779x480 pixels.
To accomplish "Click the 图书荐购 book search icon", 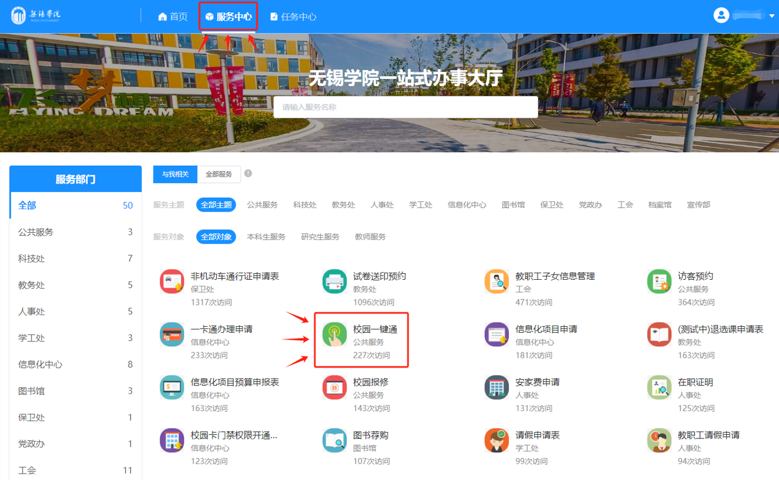I will pyautogui.click(x=334, y=441).
